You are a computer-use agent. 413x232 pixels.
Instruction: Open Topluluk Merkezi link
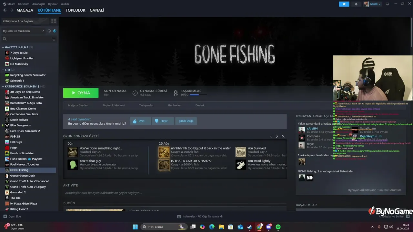114,105
